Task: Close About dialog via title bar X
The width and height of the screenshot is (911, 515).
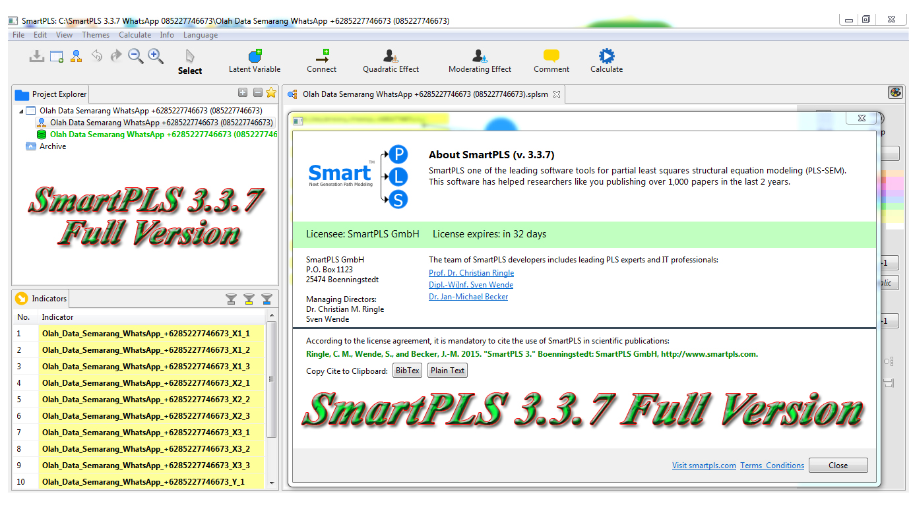Action: point(862,118)
